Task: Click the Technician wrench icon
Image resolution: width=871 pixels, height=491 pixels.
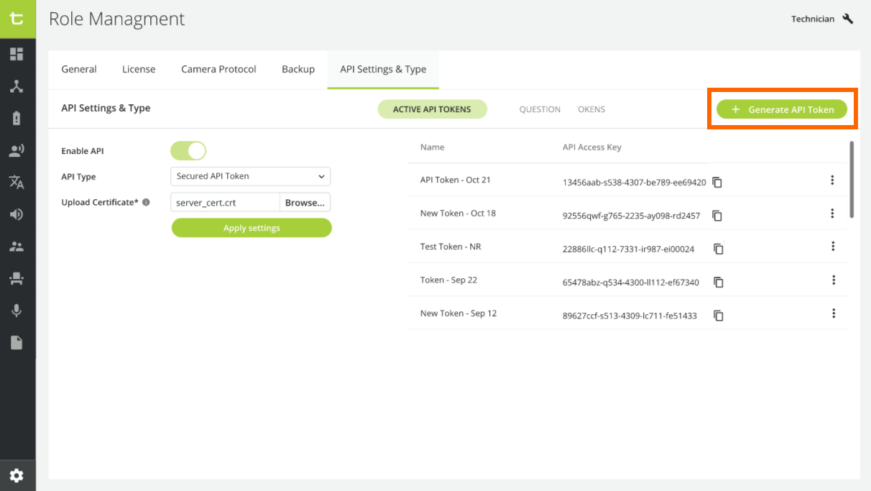Action: (x=848, y=19)
